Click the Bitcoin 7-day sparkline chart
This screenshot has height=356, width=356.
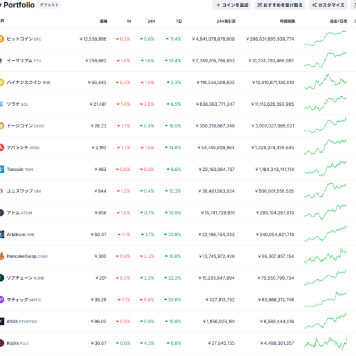[325, 38]
